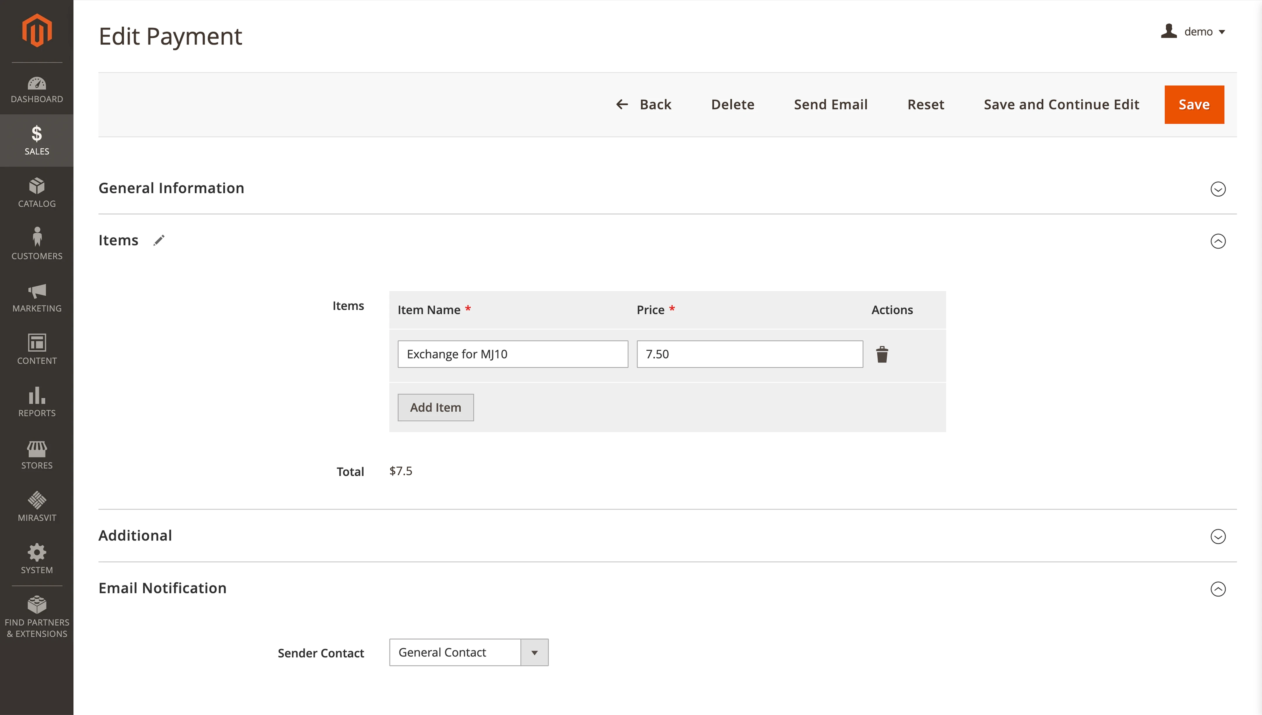Delete the Exchange for MJ10 item row

[x=882, y=354]
